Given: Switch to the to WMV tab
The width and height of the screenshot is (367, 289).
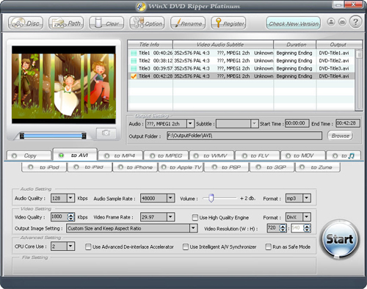Looking at the screenshot, I should pos(211,156).
